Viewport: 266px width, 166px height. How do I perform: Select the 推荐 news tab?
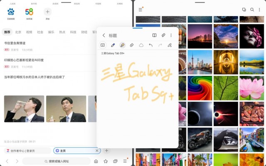point(7,32)
